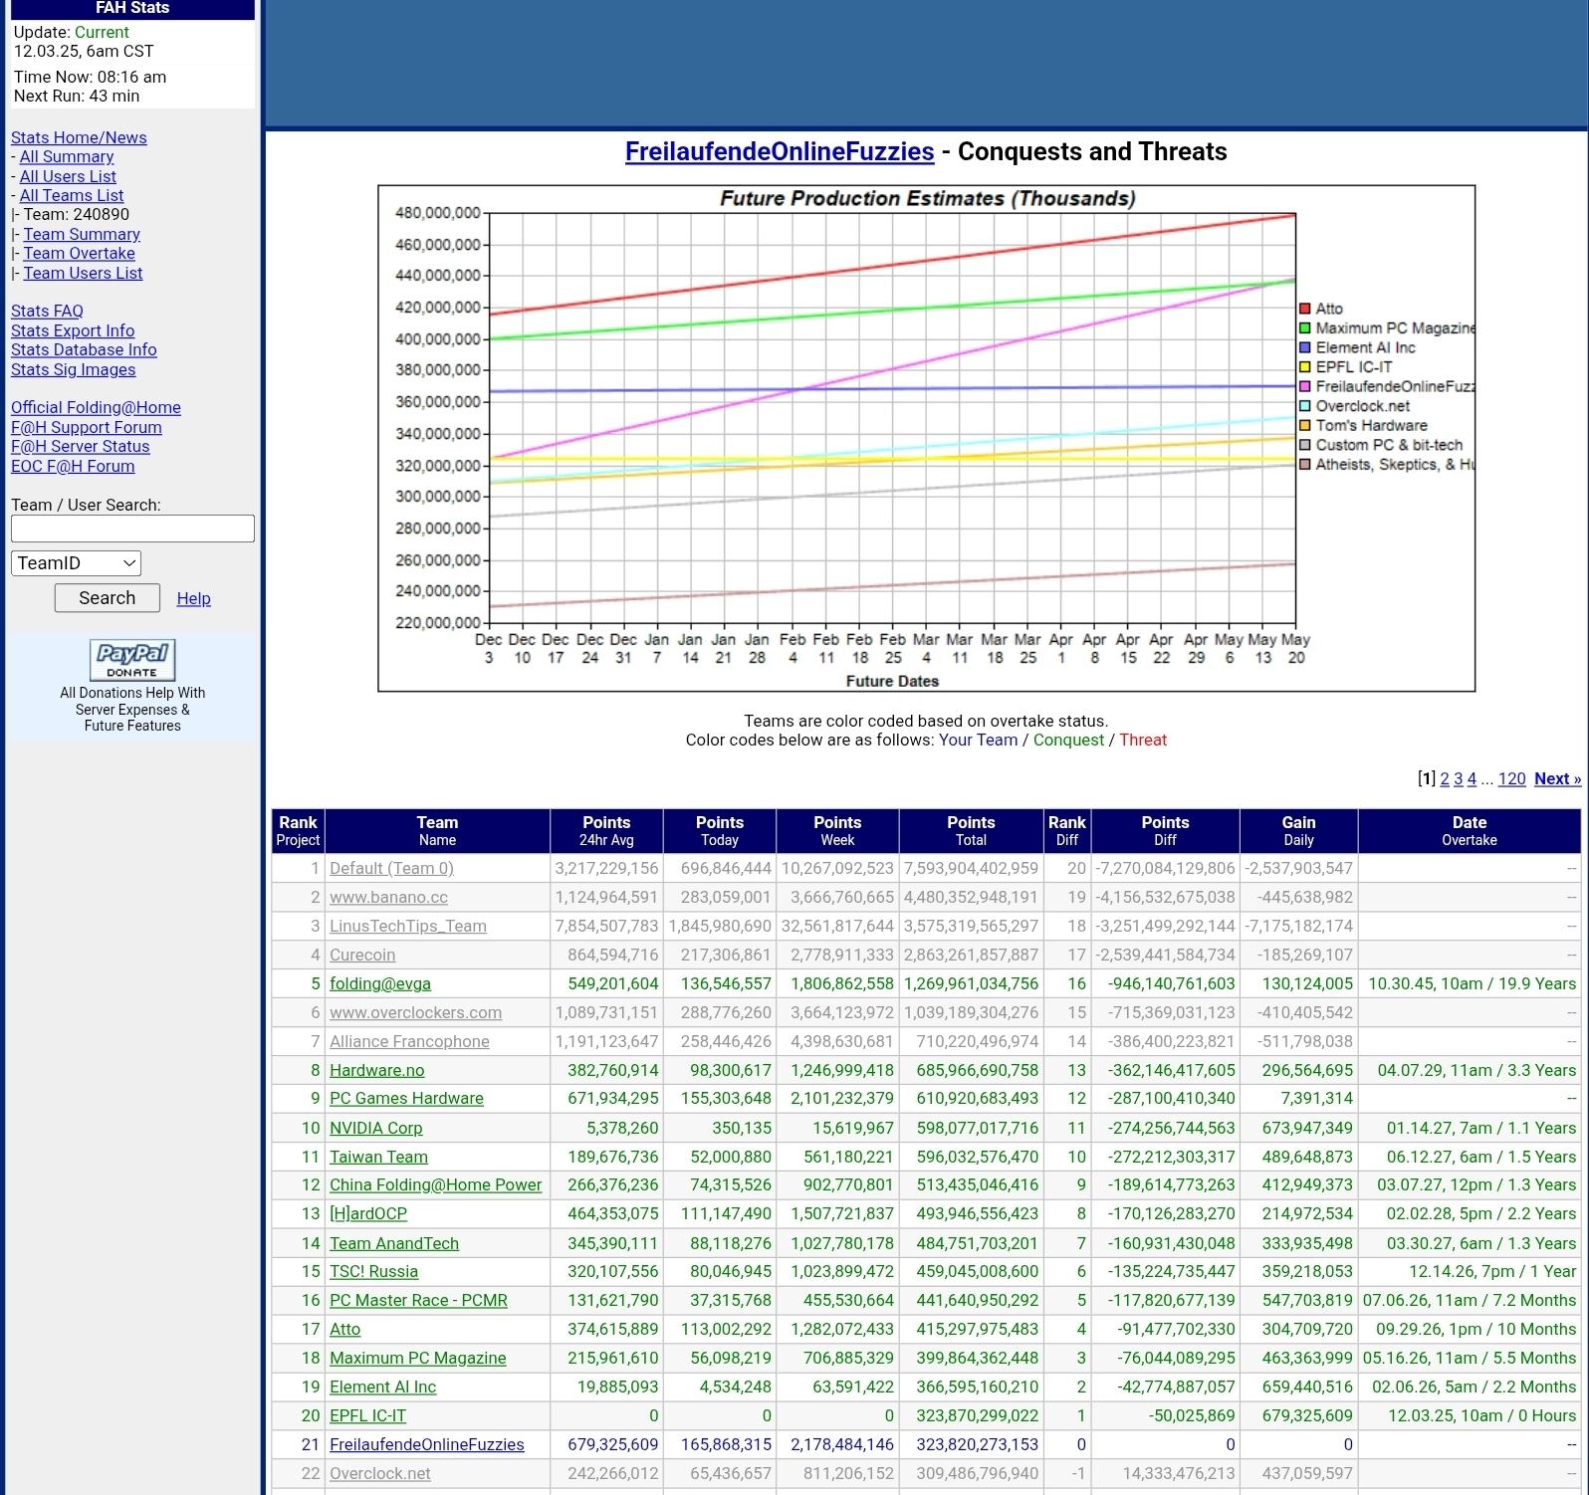Open www.banano.cc team link

click(388, 897)
